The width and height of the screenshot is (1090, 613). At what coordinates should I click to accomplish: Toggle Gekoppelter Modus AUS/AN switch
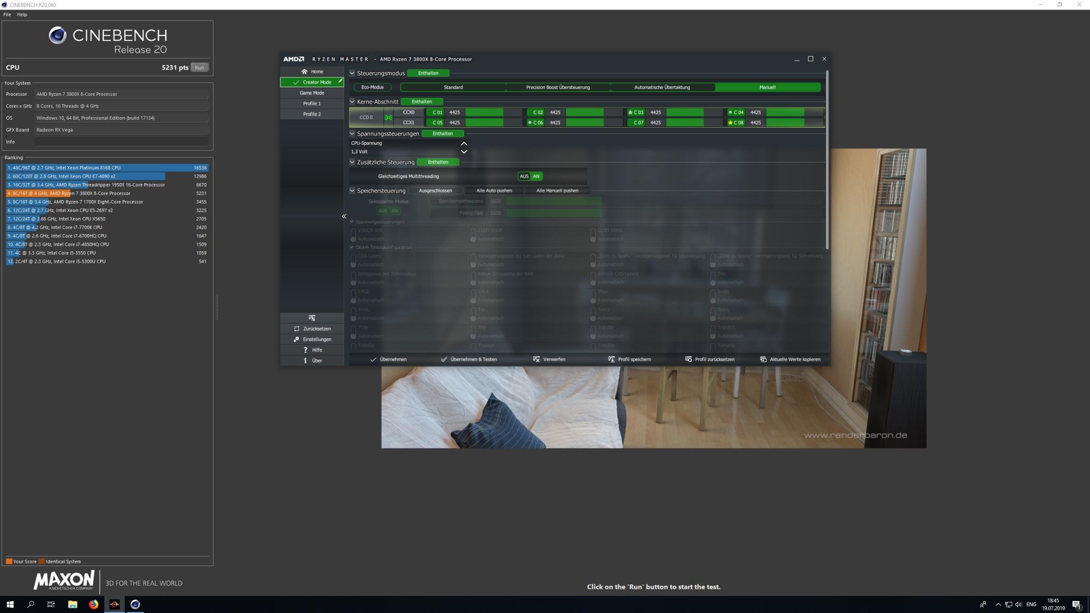[389, 211]
